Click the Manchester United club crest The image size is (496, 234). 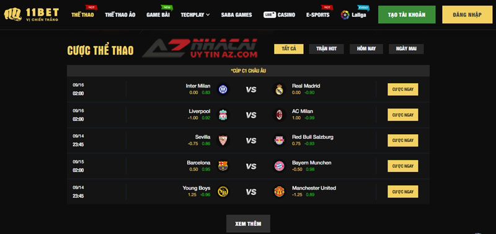point(280,192)
